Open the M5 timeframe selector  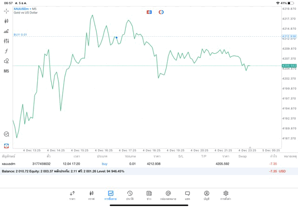tap(7, 71)
